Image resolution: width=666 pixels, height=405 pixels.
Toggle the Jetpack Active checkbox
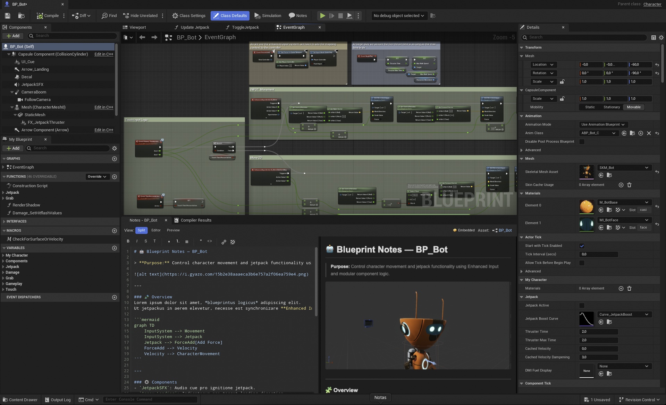582,306
